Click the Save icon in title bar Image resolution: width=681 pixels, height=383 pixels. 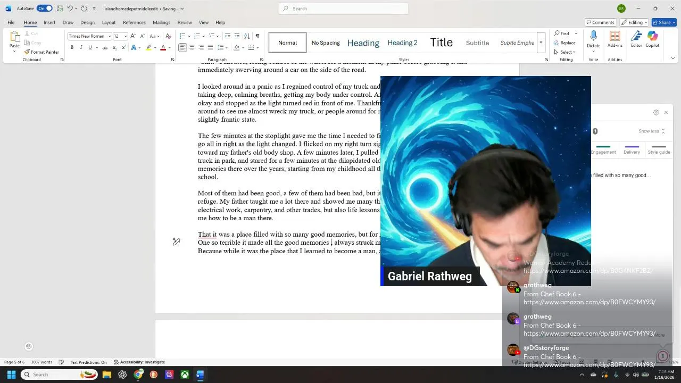[x=60, y=9]
